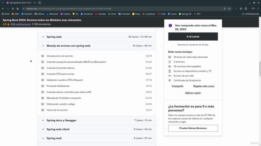
Task: Open the UG bookmark
Action: click(x=75, y=14)
